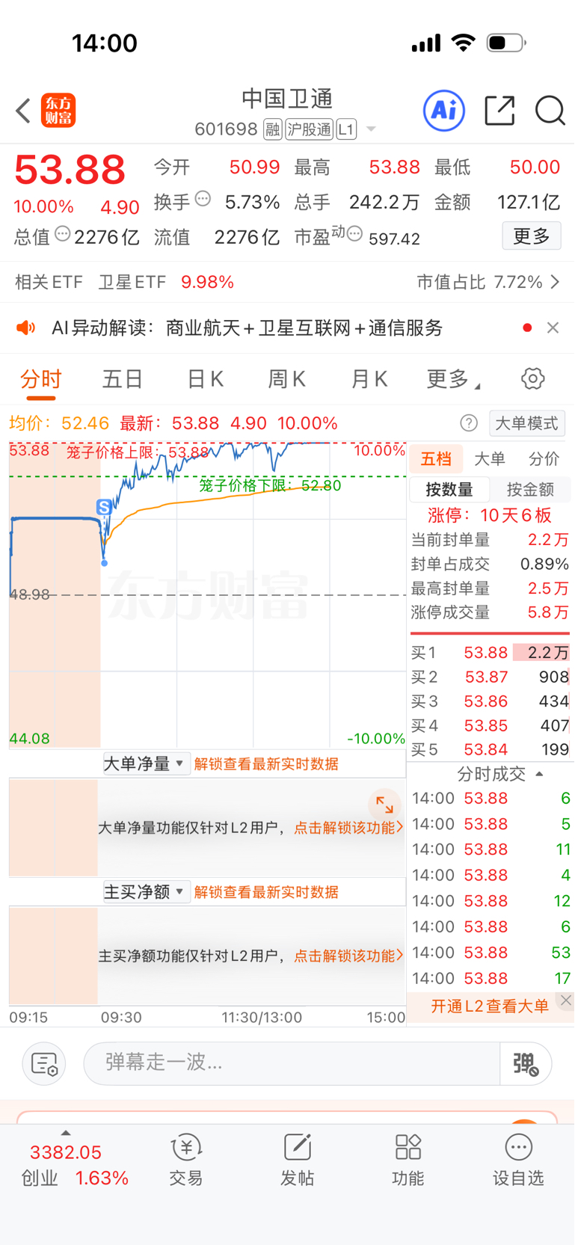Switch to the 日K tab

pyautogui.click(x=205, y=379)
